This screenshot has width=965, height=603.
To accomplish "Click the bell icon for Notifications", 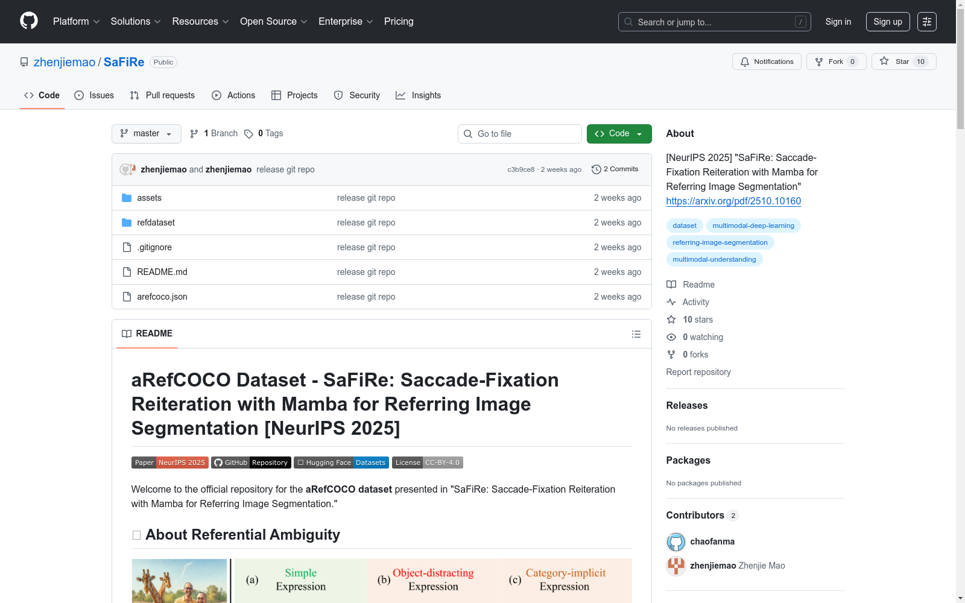I will tap(745, 62).
